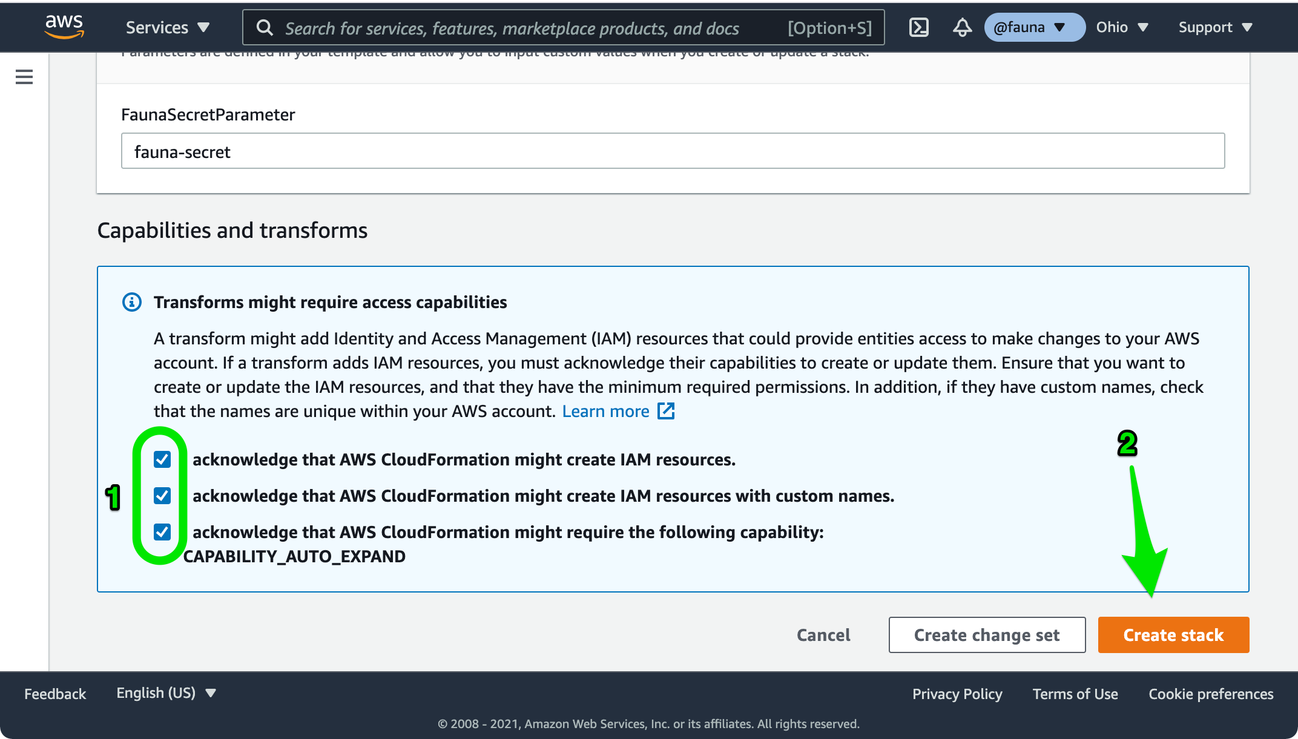Toggle the 'might create IAM resources.' checkbox
1298x739 pixels.
(x=162, y=459)
